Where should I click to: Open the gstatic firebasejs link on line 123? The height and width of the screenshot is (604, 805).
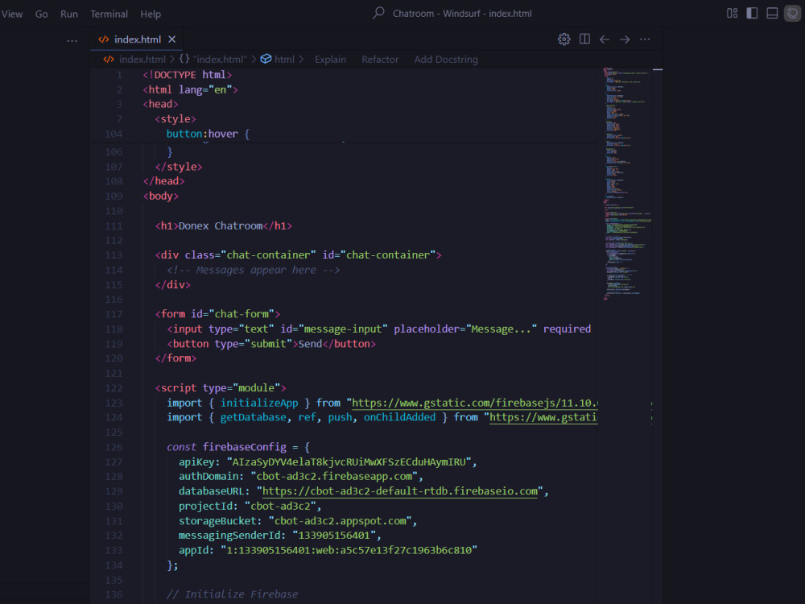coord(475,403)
